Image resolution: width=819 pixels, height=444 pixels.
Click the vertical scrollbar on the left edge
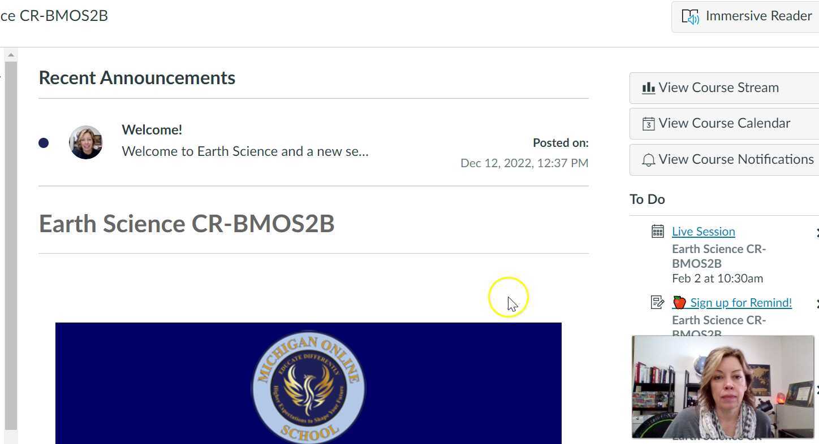[x=12, y=226]
